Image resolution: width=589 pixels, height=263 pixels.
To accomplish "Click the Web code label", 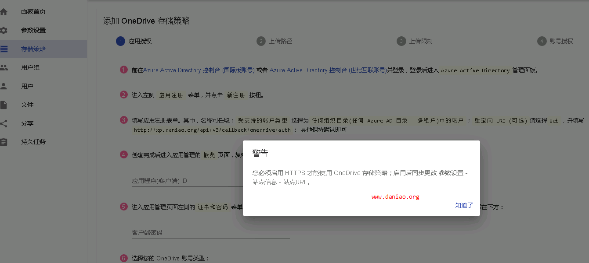I will coord(554,120).
